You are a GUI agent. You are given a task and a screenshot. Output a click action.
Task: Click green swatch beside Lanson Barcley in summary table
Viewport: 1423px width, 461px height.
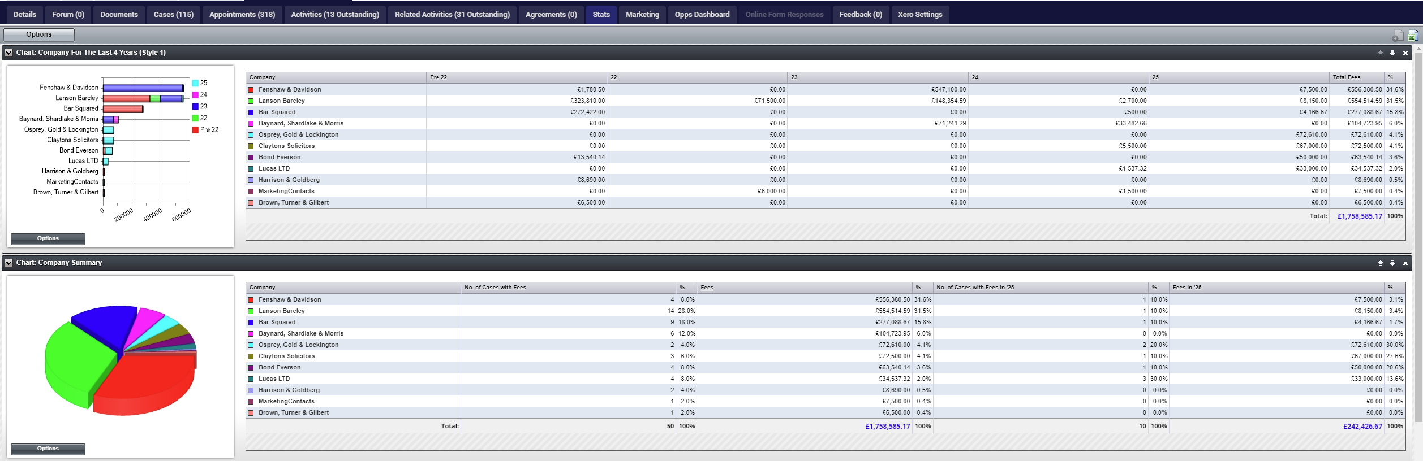(x=251, y=311)
